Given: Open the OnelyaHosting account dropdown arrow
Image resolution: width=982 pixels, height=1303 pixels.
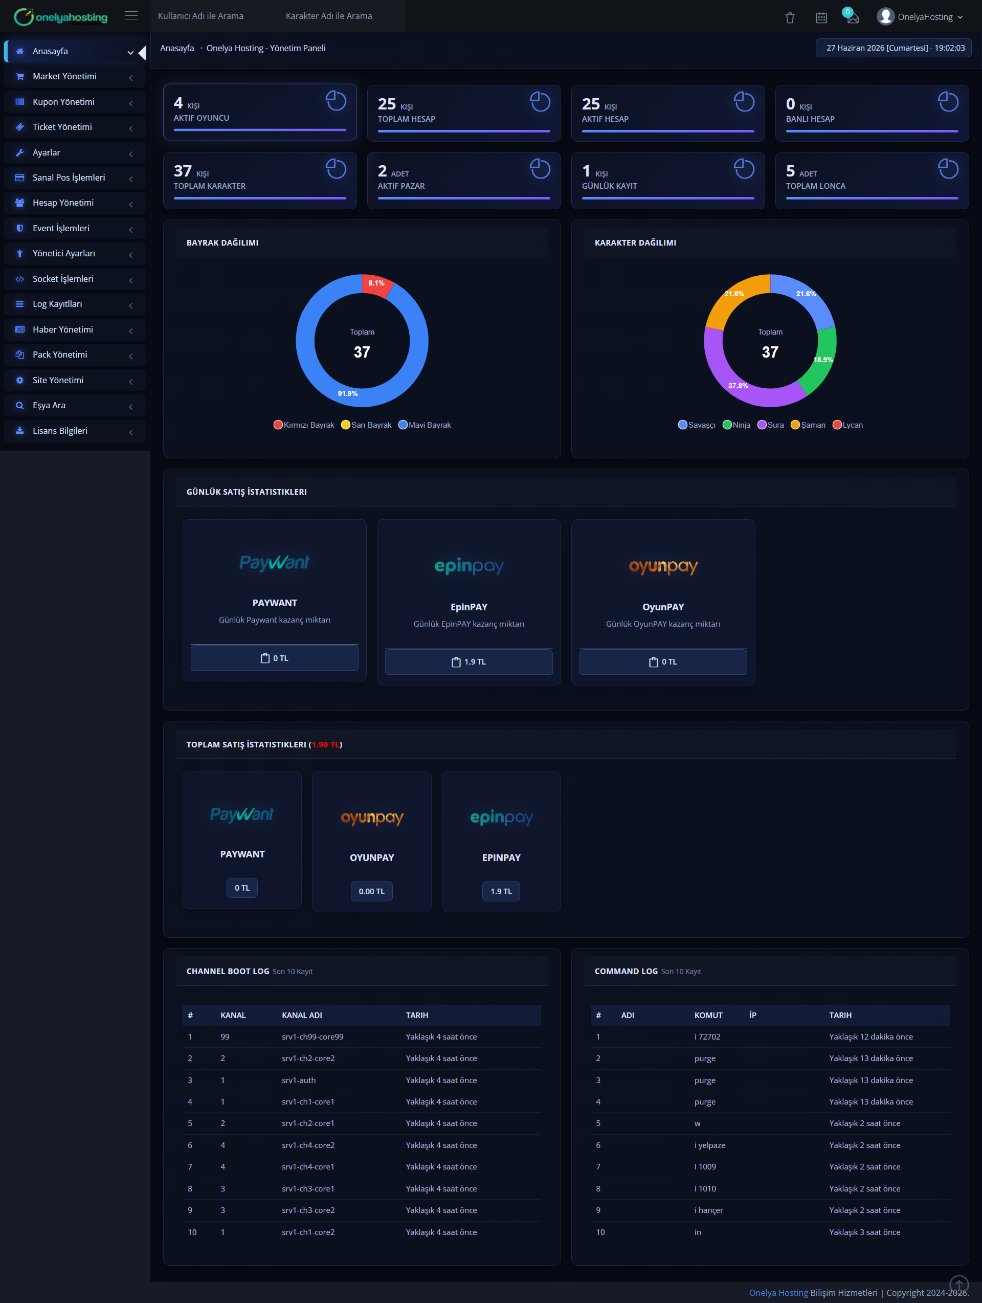Looking at the screenshot, I should click(x=960, y=17).
